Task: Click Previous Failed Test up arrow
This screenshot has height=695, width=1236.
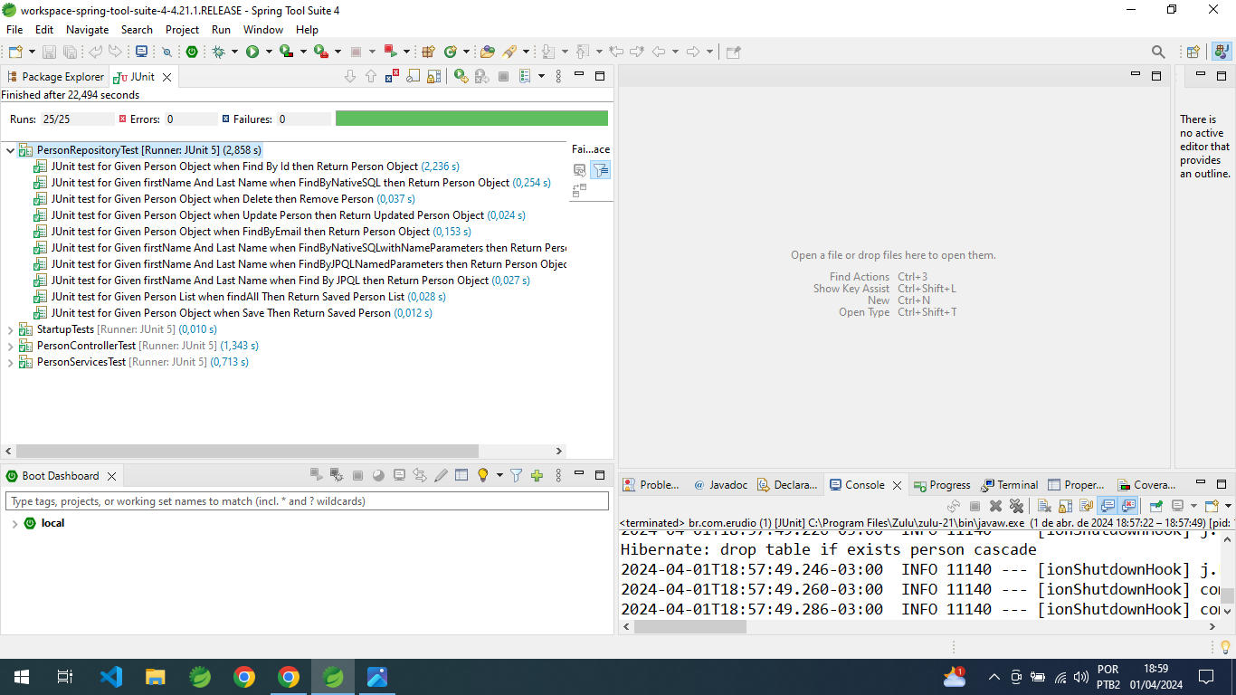Action: [x=371, y=76]
